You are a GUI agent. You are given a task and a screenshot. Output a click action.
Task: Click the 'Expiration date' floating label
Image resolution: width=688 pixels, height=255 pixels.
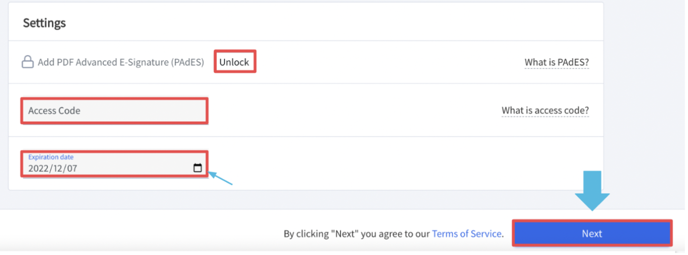51,157
